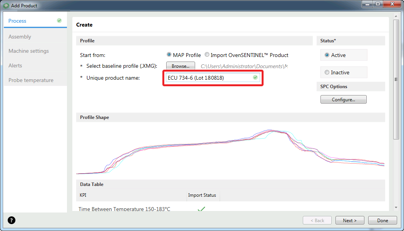404x231 pixels.
Task: Click the Profile section header
Action: pyautogui.click(x=194, y=41)
